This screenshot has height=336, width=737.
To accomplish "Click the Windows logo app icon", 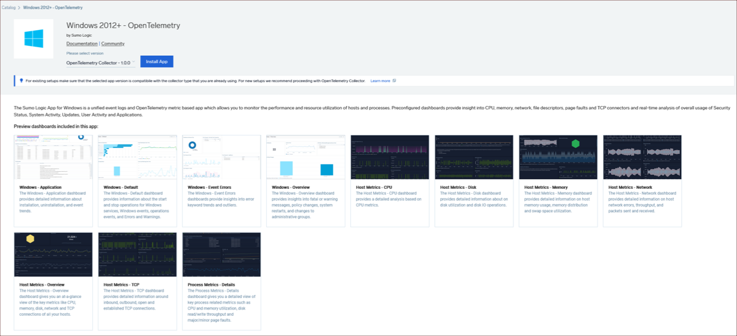I will pyautogui.click(x=34, y=39).
